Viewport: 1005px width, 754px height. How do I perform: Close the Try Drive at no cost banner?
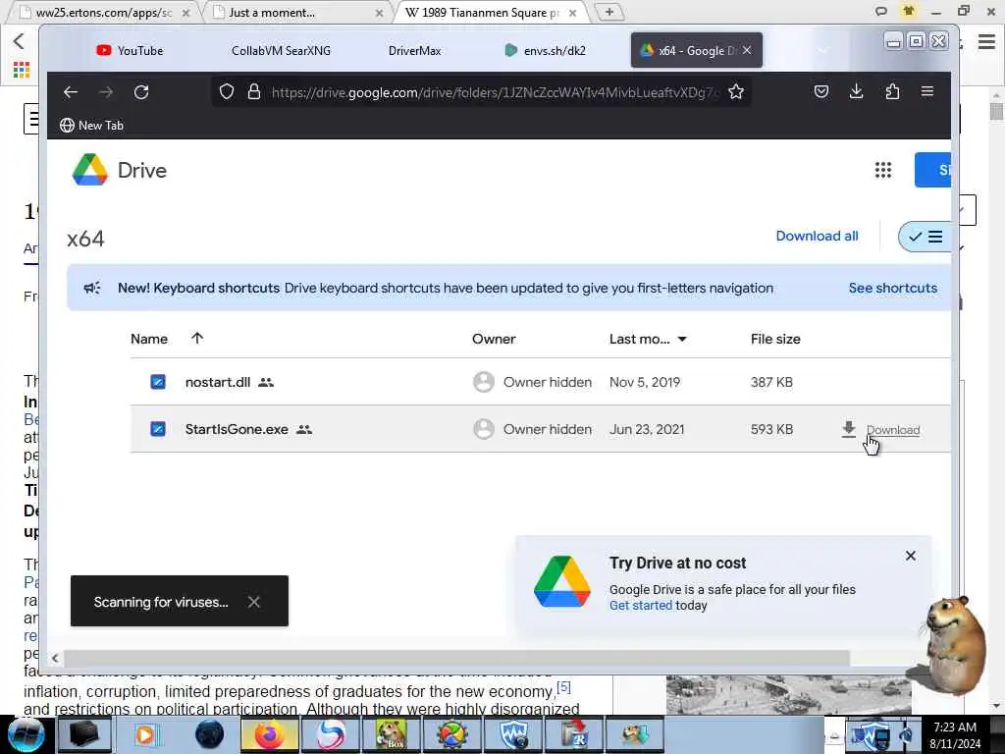(910, 556)
